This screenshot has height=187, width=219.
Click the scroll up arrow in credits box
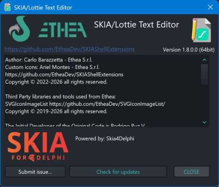204,60
